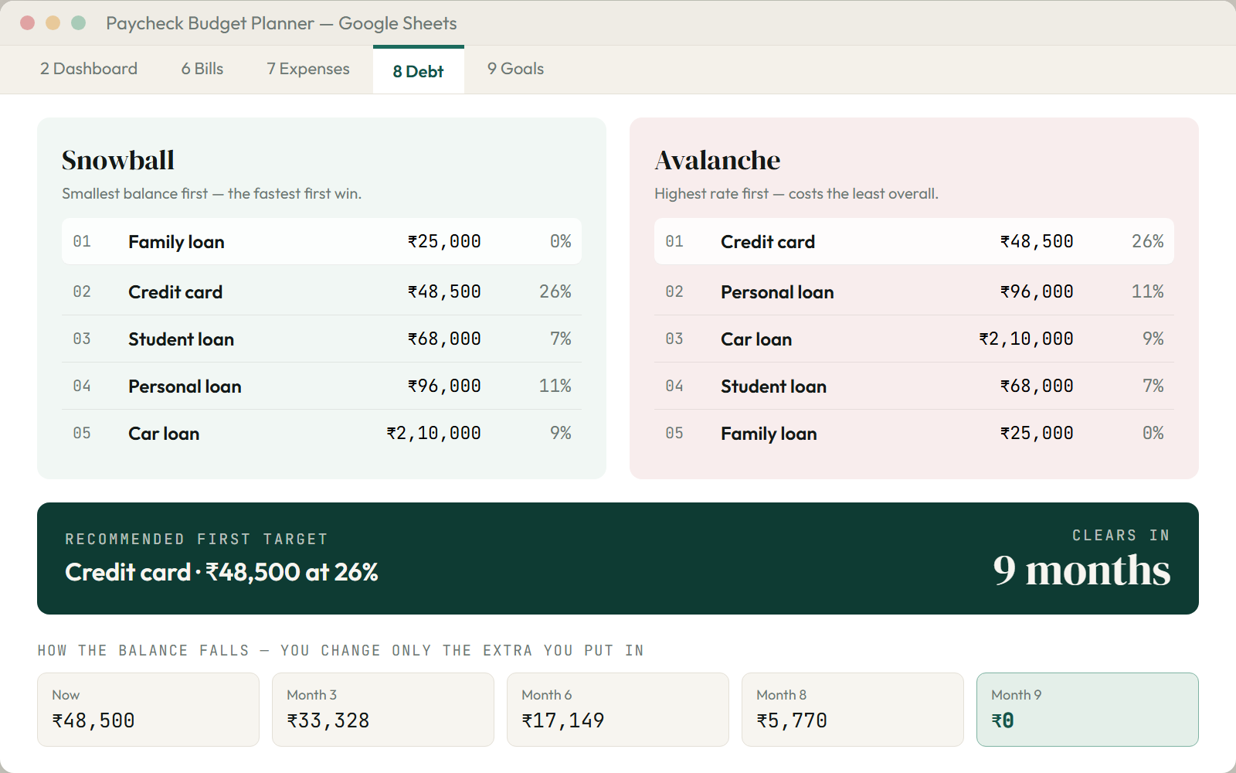Open the Month 9 balance card

pyautogui.click(x=1088, y=710)
